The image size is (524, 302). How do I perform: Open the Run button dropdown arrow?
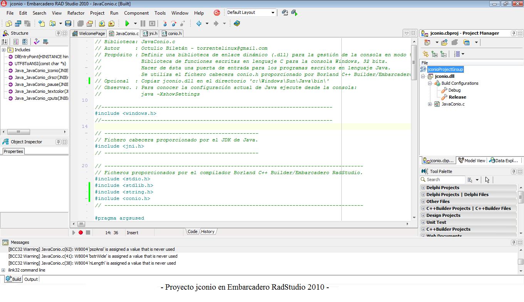(x=135, y=23)
